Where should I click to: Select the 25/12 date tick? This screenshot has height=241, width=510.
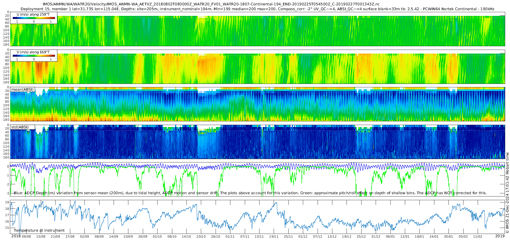(x=361, y=236)
